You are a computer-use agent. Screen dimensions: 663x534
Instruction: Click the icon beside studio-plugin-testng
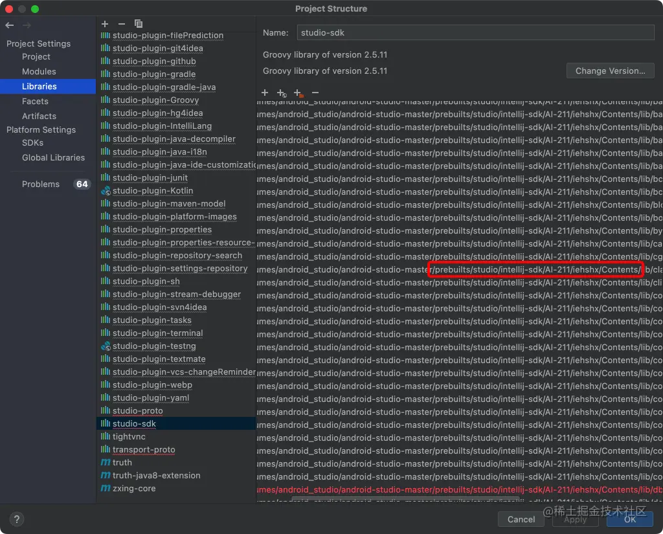[106, 346]
